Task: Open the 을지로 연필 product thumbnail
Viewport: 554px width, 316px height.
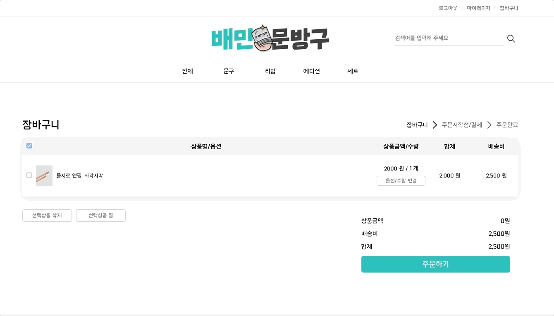Action: pyautogui.click(x=44, y=176)
